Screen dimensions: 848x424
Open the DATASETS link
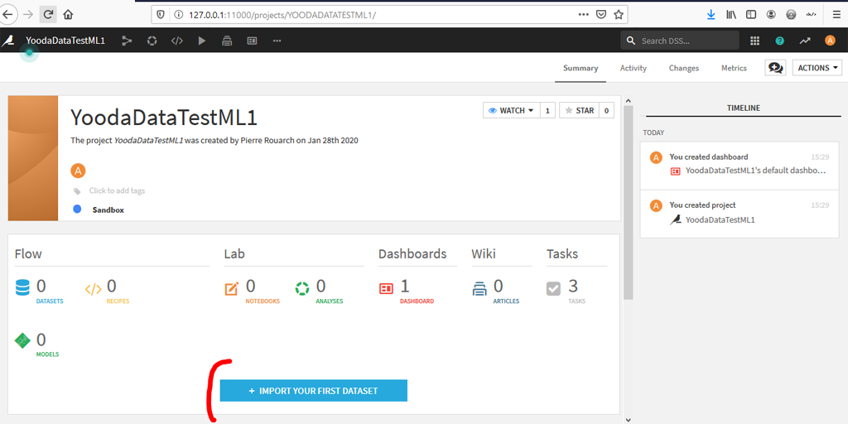(50, 301)
